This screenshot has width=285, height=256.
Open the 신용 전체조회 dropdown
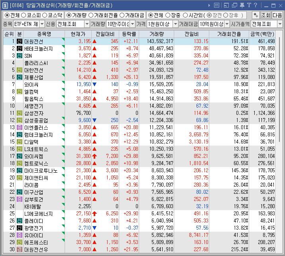(87, 24)
